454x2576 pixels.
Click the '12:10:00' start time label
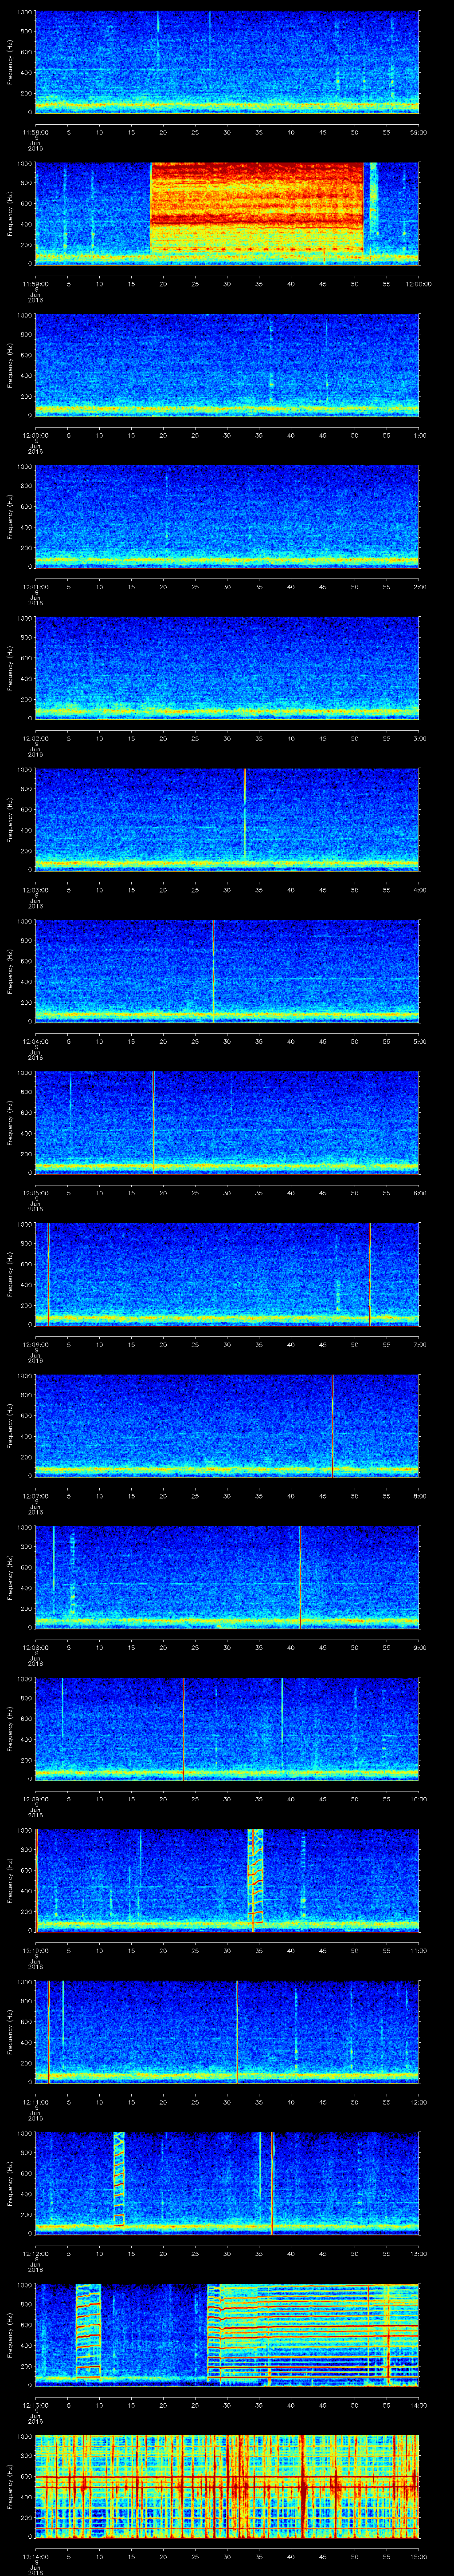tap(35, 1950)
